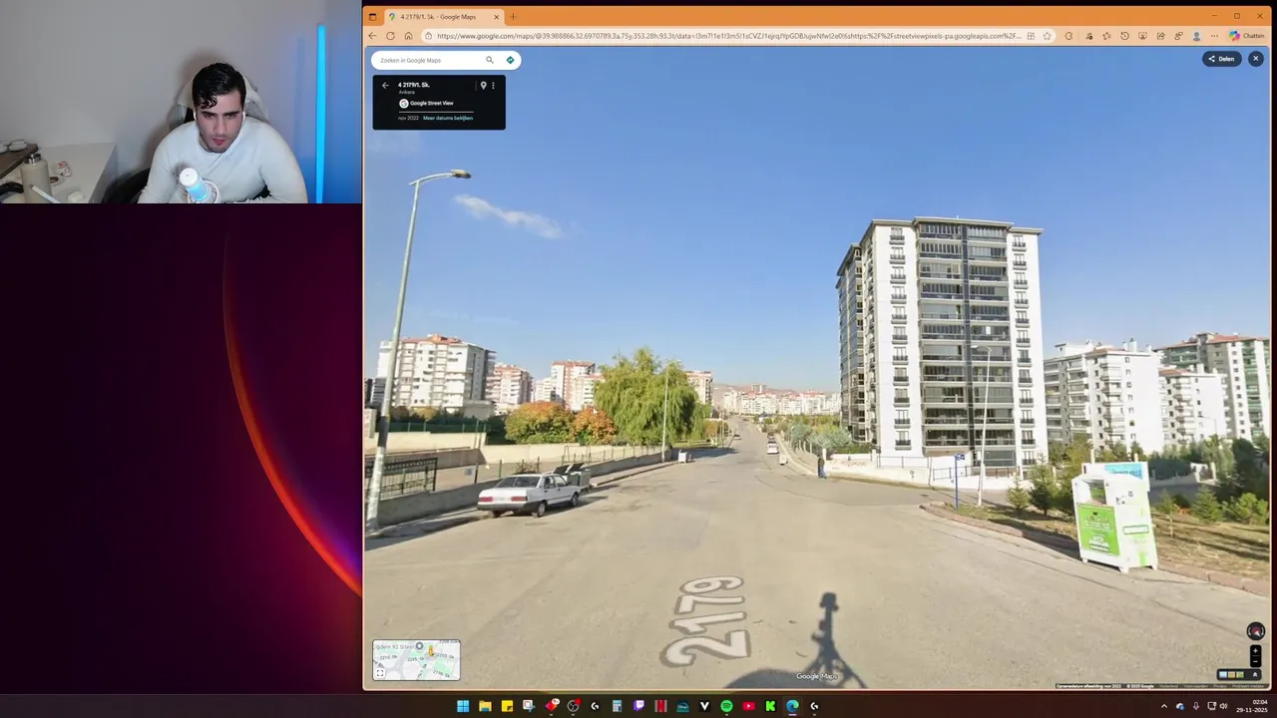This screenshot has height=718, width=1277.
Task: Click the location pin in the Street View card
Action: [x=483, y=86]
